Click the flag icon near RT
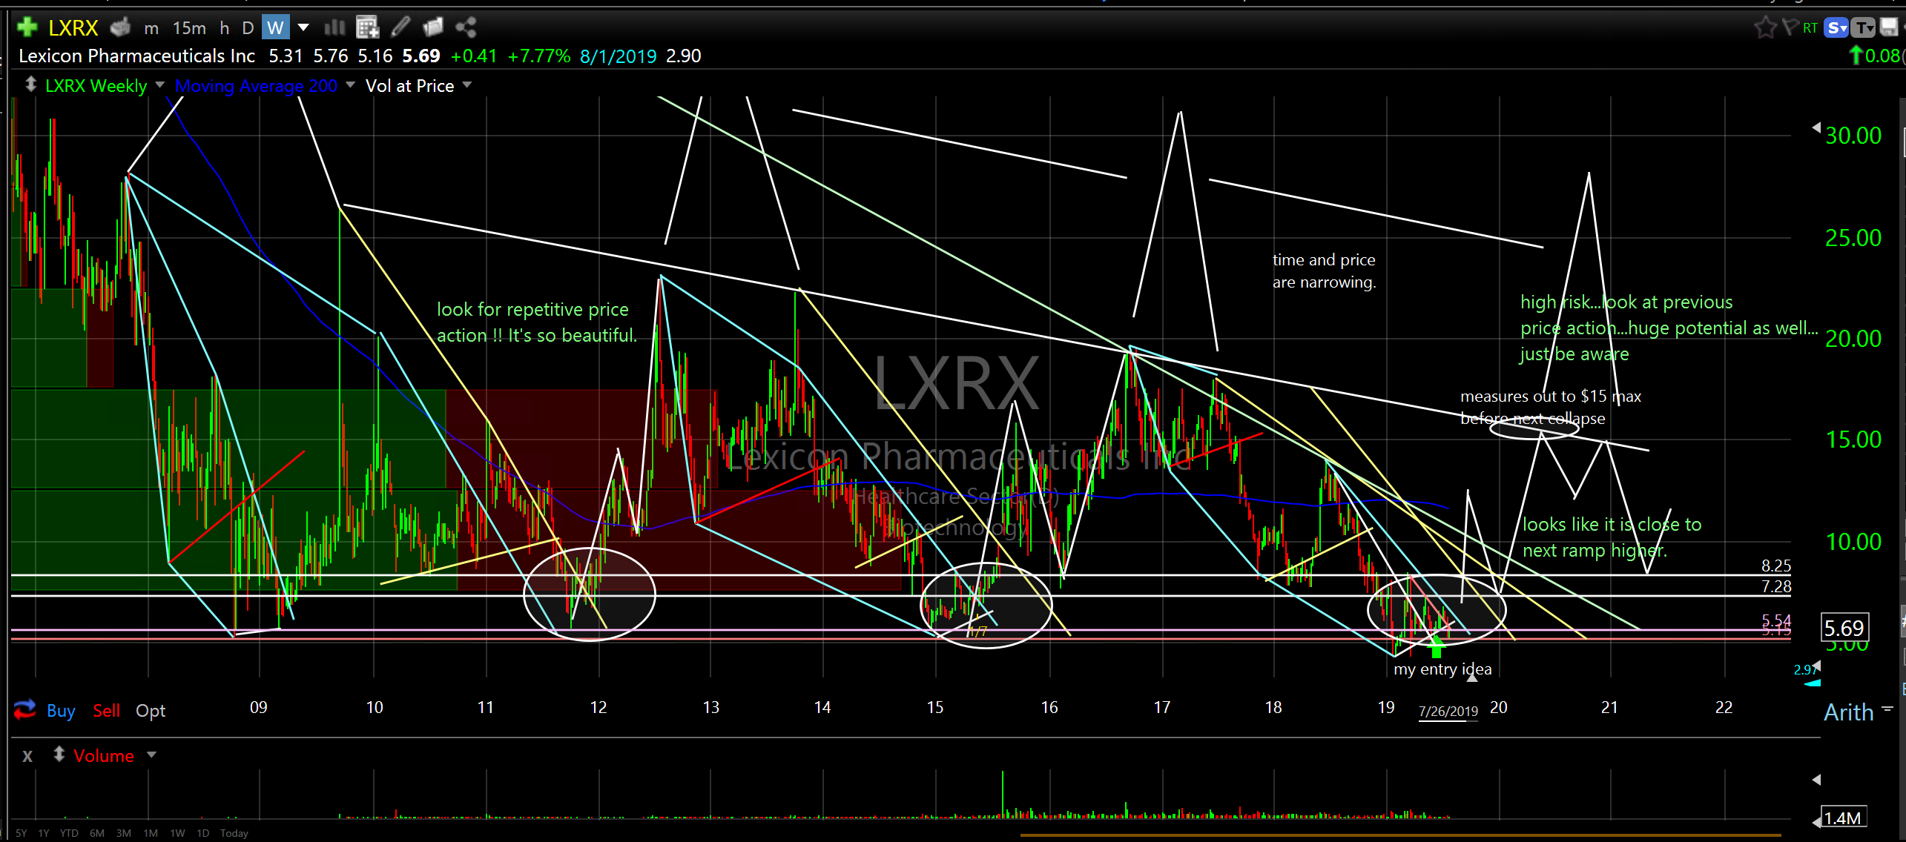 coord(1790,28)
